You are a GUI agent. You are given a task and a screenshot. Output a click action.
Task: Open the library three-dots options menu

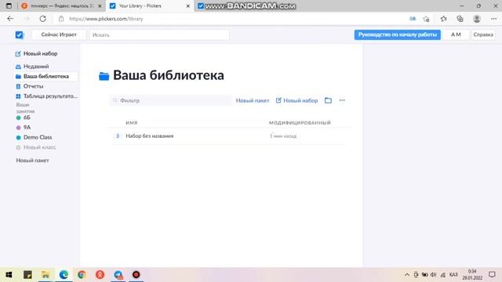click(342, 100)
